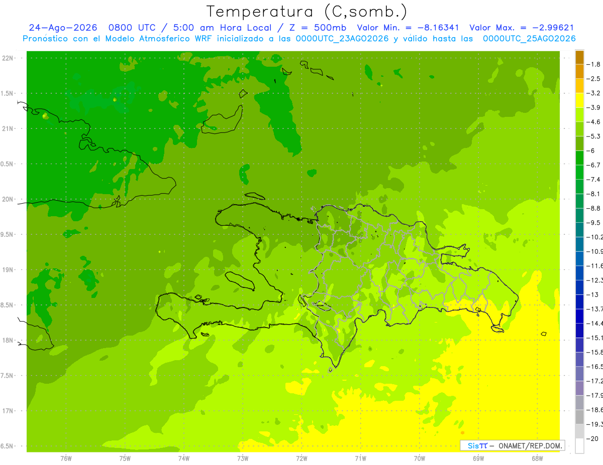603x465 pixels.
Task: Click the "72W" longitude label
Action: point(301,458)
